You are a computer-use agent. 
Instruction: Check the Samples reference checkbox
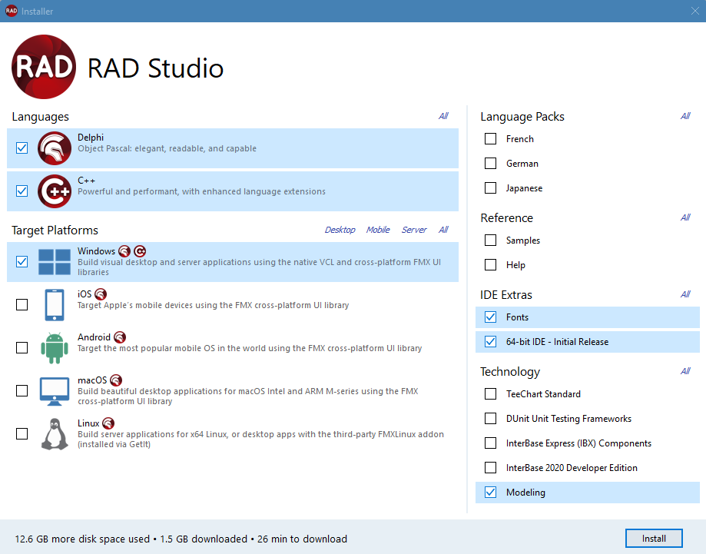[490, 240]
